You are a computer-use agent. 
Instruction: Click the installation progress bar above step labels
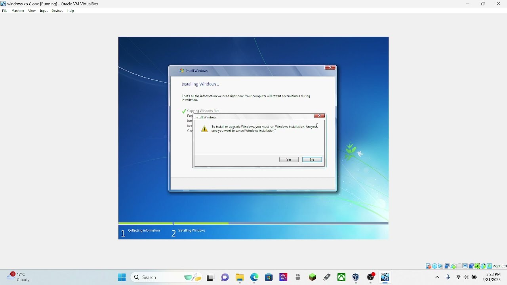(253, 223)
